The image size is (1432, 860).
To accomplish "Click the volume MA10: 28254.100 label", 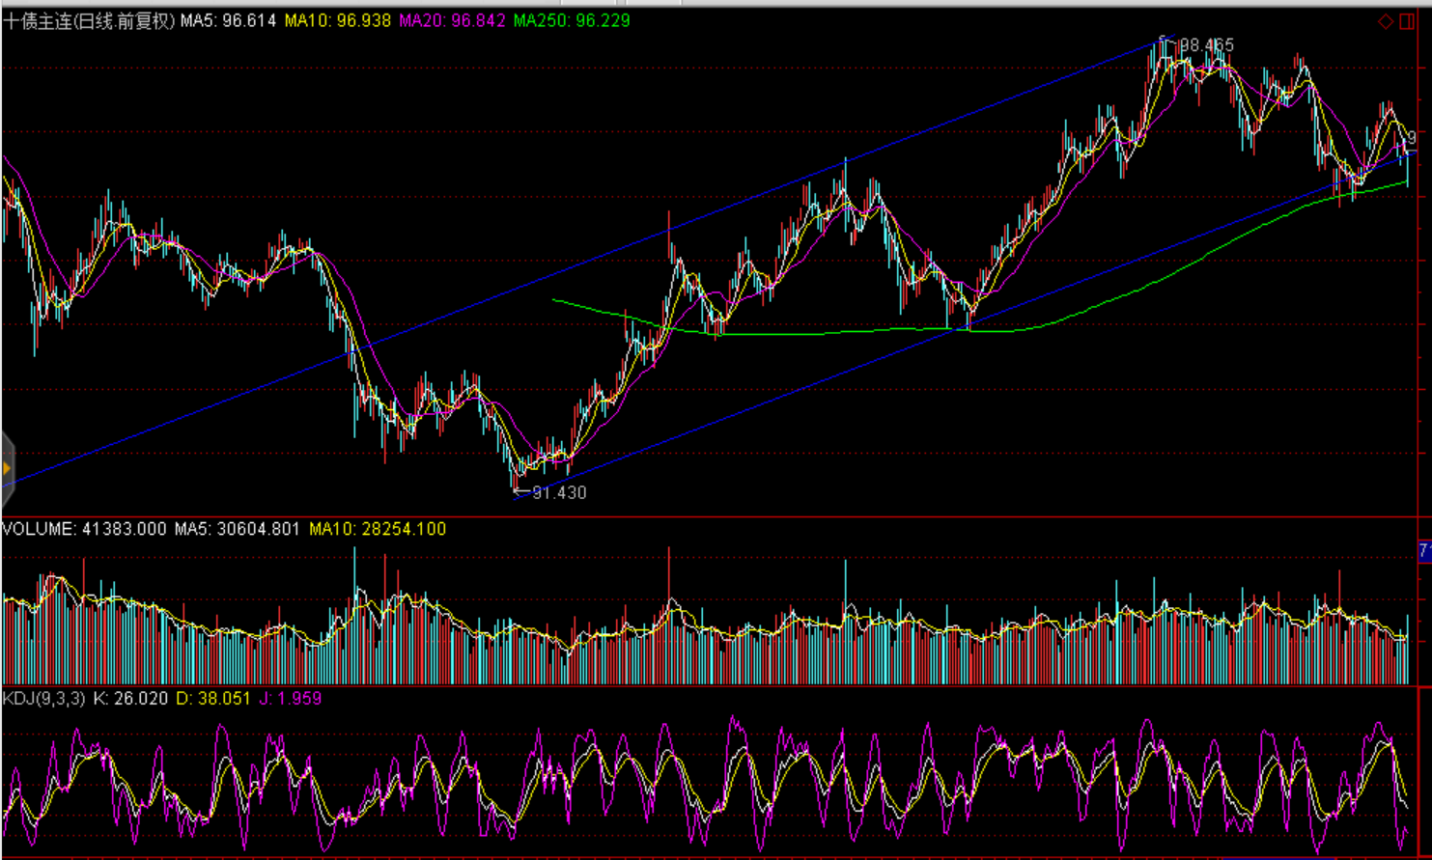I will 378,529.
